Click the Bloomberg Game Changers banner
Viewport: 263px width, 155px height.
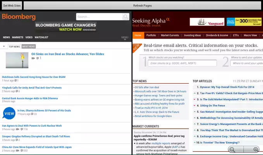pyautogui.click(x=65, y=27)
